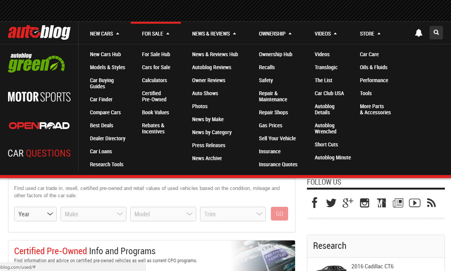
Task: Open Rebates & Incentives link
Action: coord(153,128)
